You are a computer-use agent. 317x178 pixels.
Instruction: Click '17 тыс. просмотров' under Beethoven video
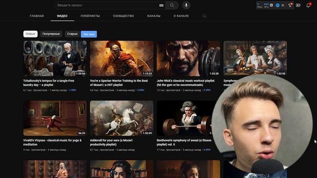168,150
